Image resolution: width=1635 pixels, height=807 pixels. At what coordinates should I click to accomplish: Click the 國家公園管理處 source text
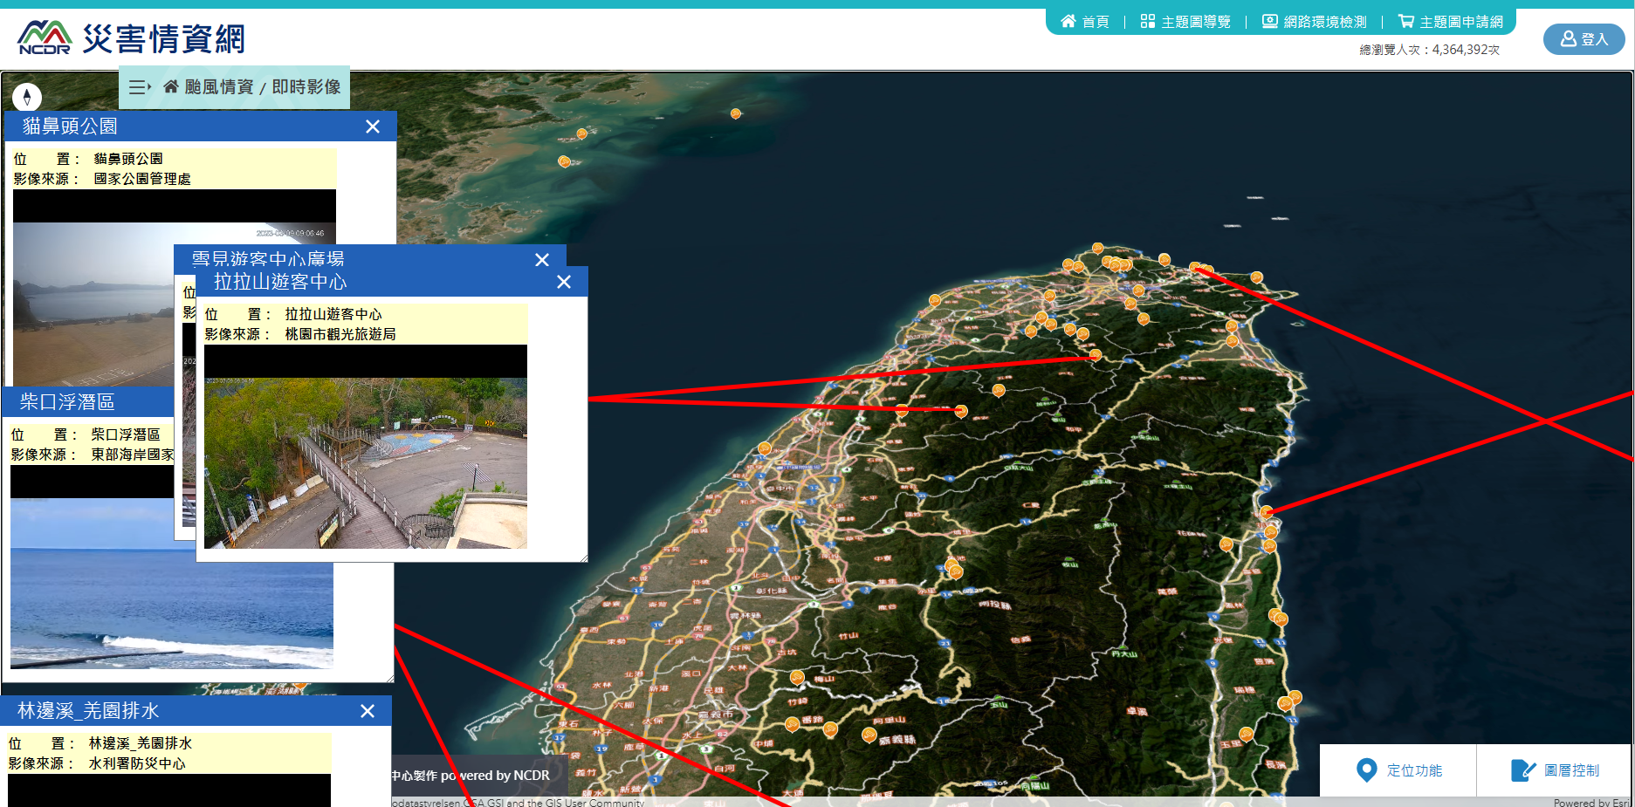(x=142, y=179)
